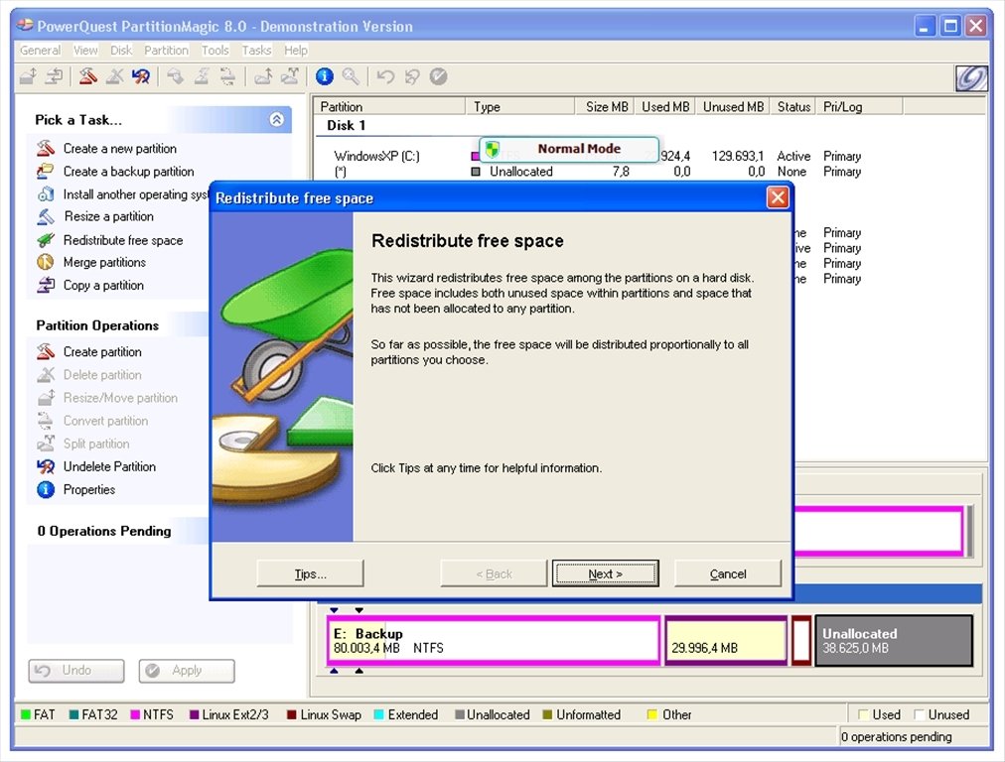Click the Convert partition toolbar icon
Viewport: 1005px width, 762px height.
coord(227,76)
